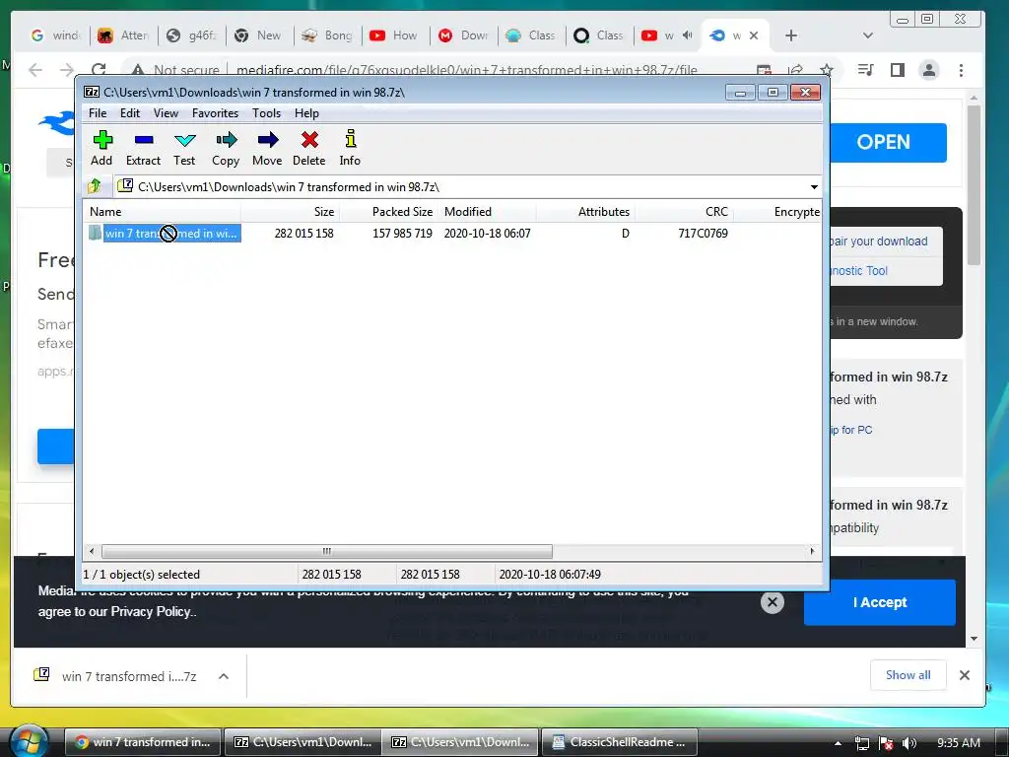
Task: Dismiss the cookie banner with X icon
Action: pyautogui.click(x=773, y=602)
